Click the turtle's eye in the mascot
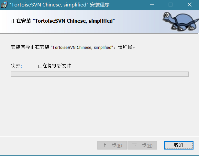The image size is (199, 156). coord(167,15)
